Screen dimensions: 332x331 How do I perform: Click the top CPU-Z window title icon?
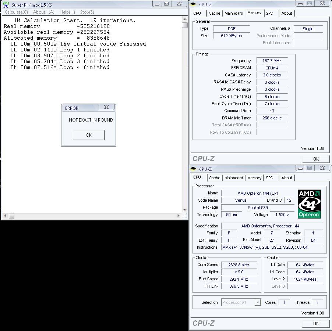[x=193, y=4]
